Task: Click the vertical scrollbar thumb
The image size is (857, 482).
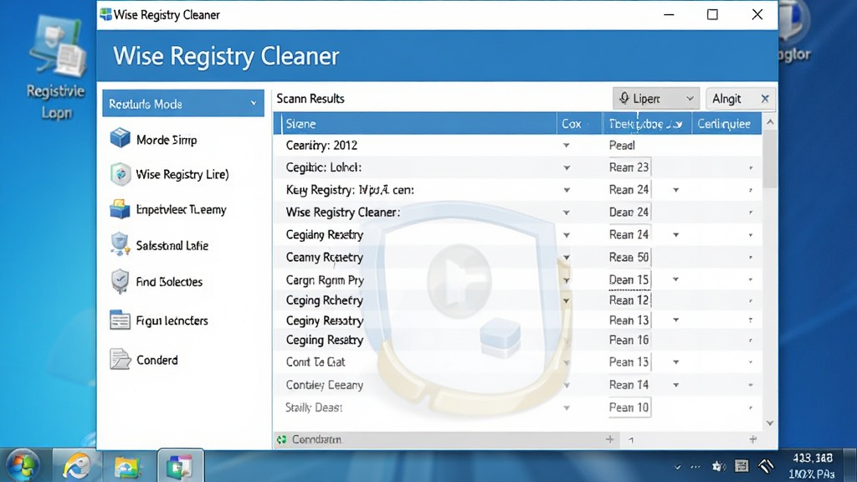Action: [x=770, y=160]
